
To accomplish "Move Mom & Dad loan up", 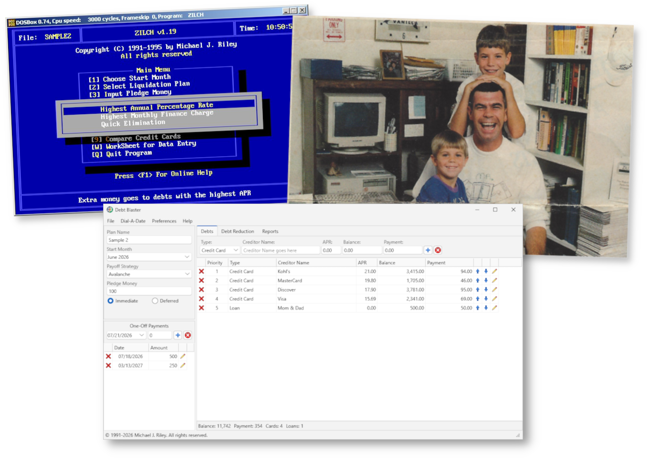I will pyautogui.click(x=478, y=308).
